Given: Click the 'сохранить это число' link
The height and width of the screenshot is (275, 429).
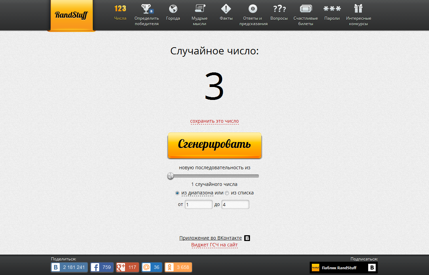Looking at the screenshot, I should [x=214, y=121].
